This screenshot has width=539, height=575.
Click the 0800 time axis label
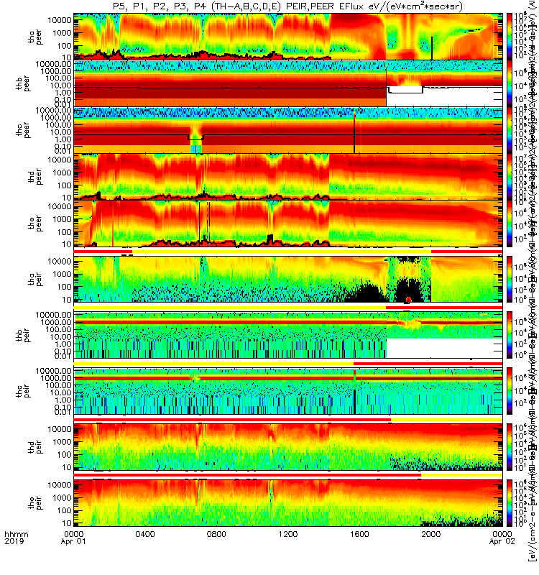coord(216,534)
